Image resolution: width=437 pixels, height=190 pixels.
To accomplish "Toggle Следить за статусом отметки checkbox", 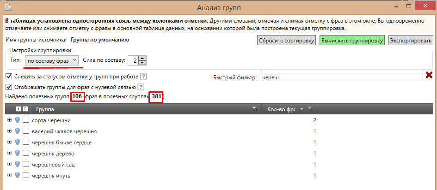I will tap(9, 77).
